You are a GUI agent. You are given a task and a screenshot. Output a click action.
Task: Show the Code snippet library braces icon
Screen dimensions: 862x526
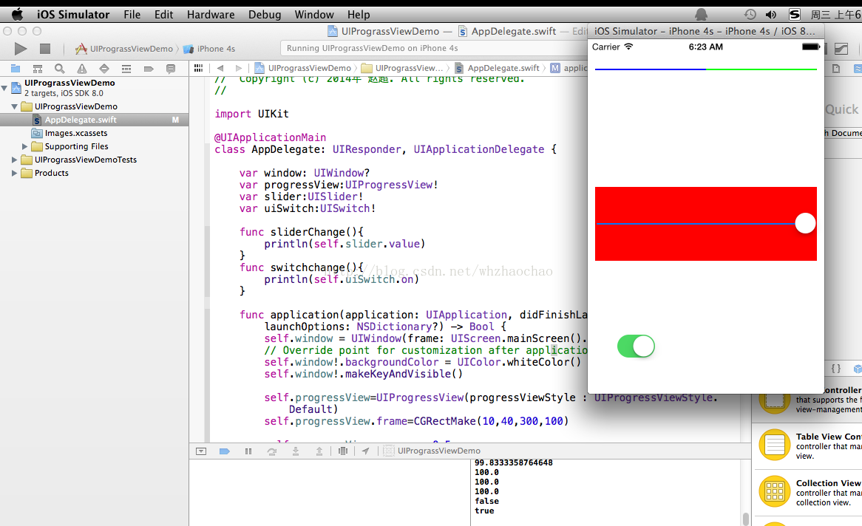click(x=835, y=369)
